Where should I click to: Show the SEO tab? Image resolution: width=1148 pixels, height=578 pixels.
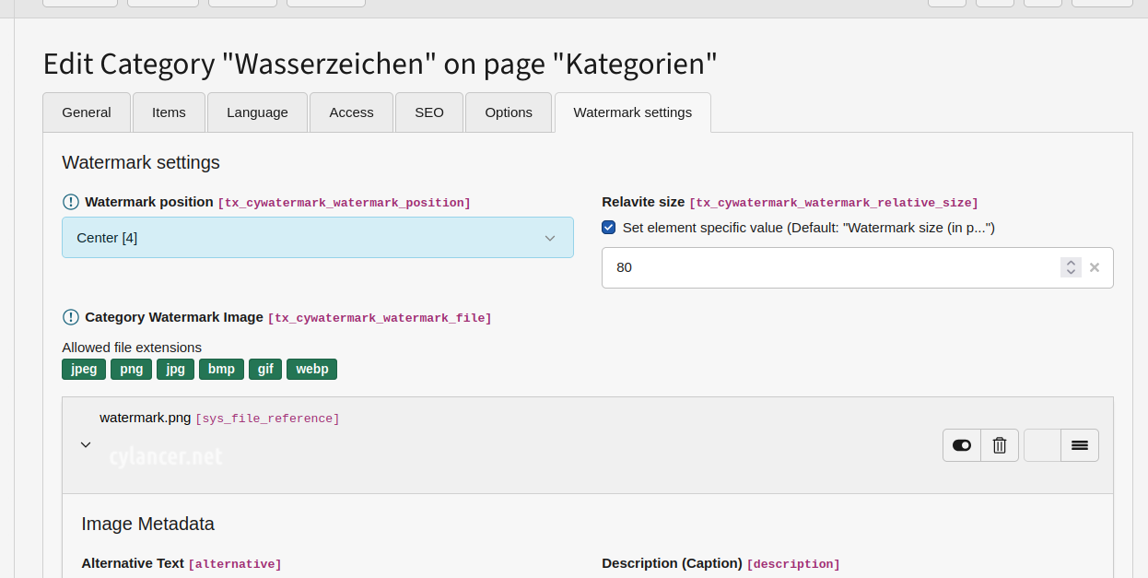(429, 112)
